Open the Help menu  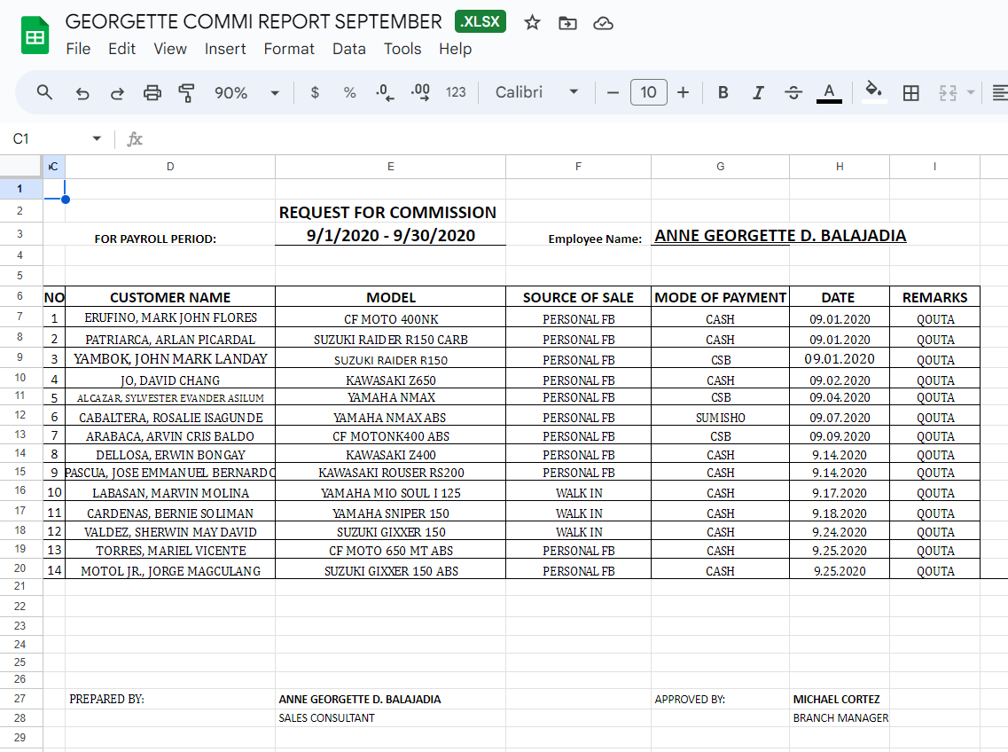[x=455, y=49]
